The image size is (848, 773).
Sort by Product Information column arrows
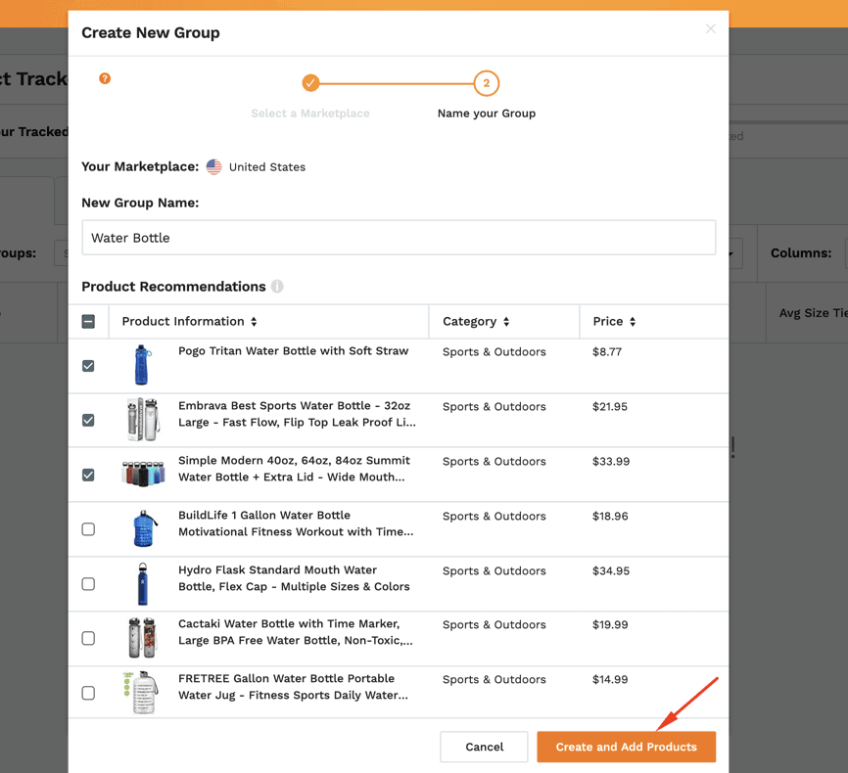pyautogui.click(x=254, y=322)
